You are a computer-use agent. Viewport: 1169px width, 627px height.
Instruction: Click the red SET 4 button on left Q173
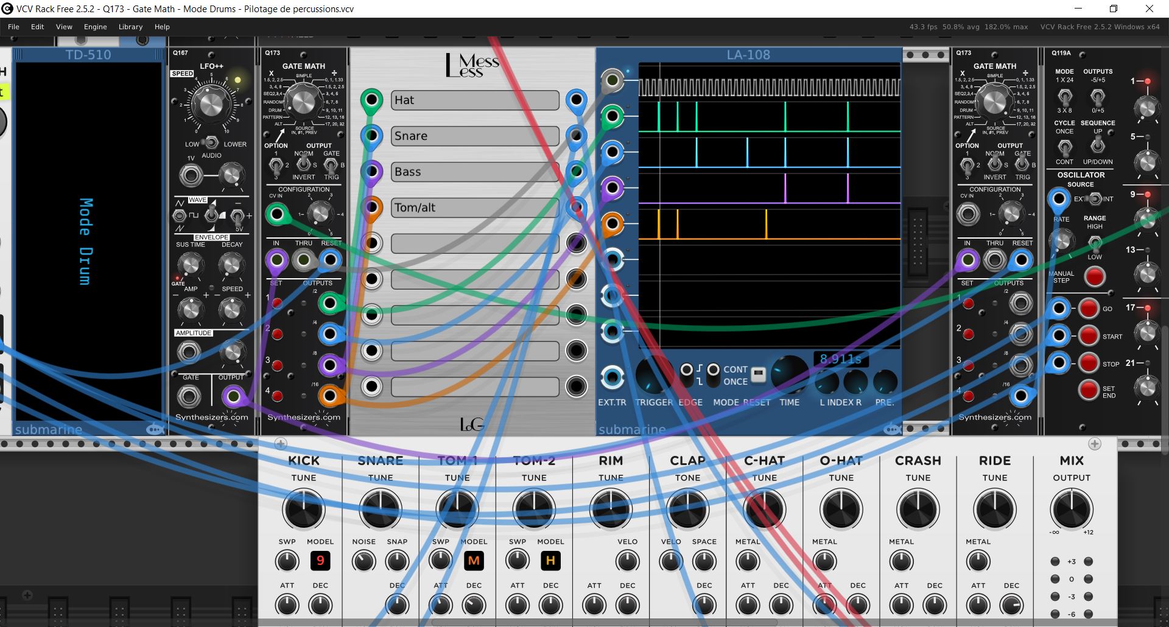[277, 396]
